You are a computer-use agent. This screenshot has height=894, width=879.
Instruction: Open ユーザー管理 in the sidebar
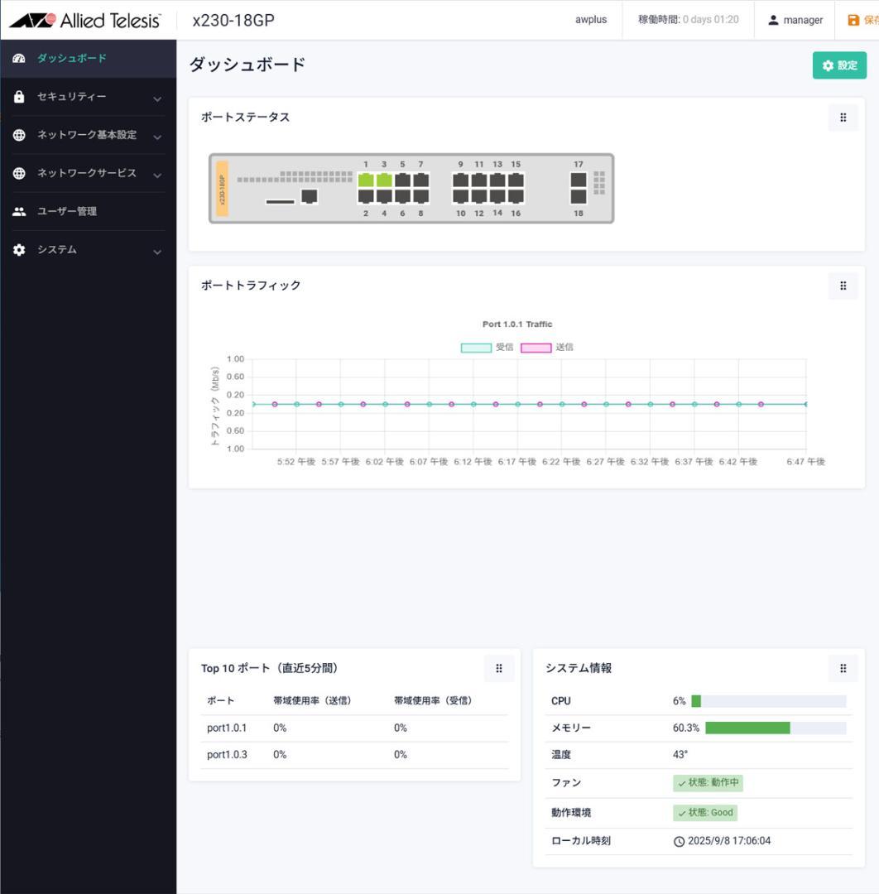67,211
